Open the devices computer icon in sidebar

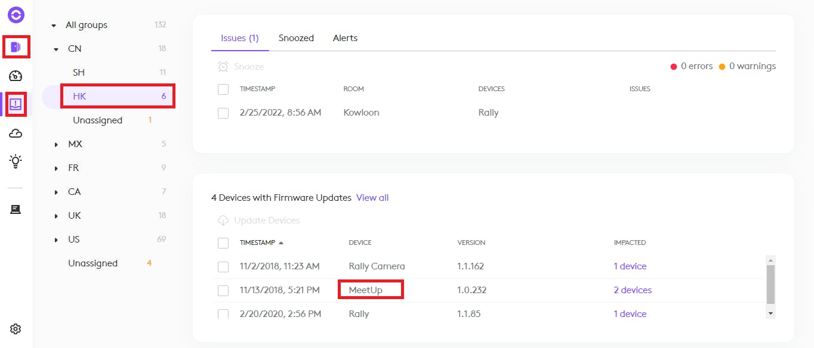coord(16,209)
